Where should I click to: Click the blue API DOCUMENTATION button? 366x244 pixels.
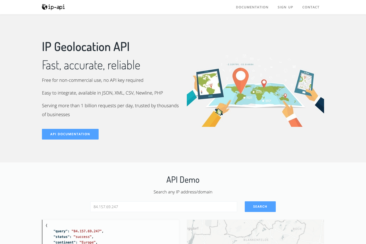tap(70, 134)
